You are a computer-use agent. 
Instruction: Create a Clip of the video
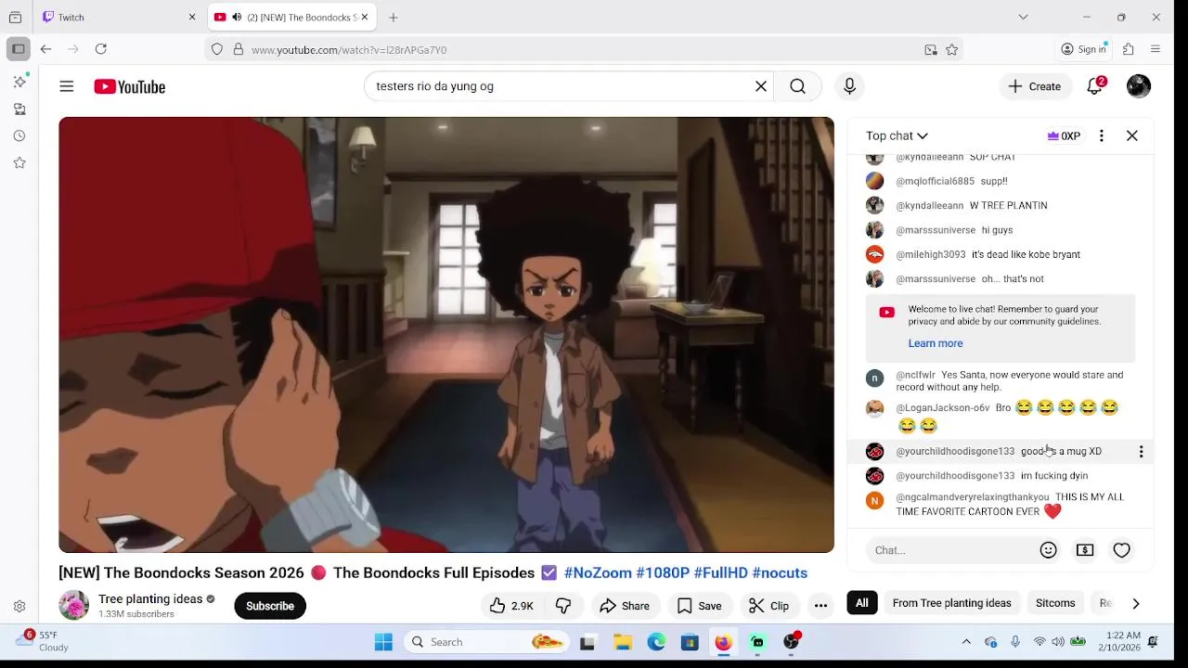coord(768,606)
